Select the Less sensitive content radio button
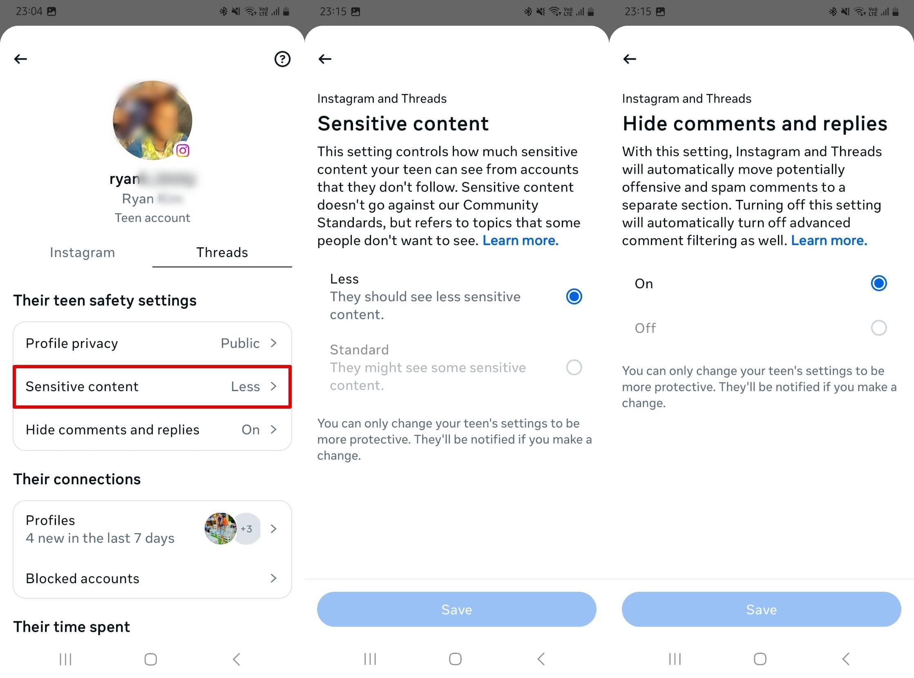This screenshot has width=914, height=678. [574, 297]
